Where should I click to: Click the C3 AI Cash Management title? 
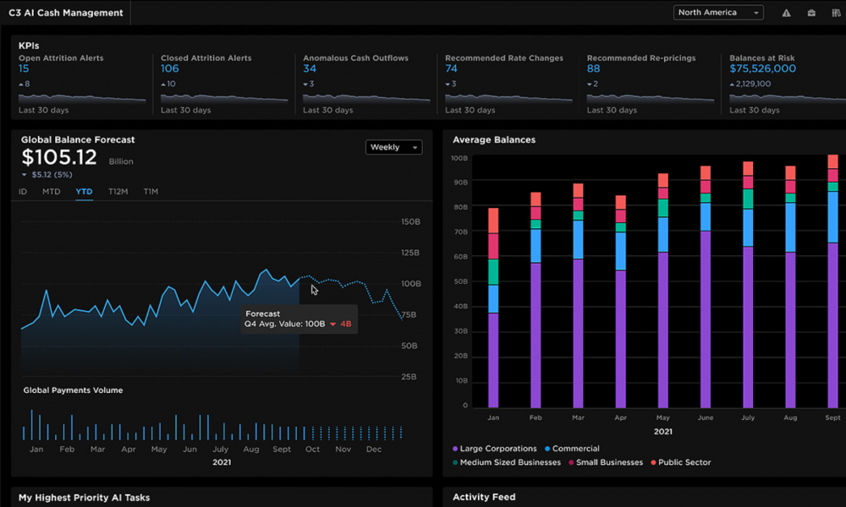coord(66,13)
